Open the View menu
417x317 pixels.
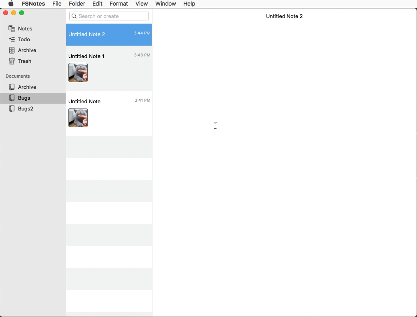coord(142,4)
